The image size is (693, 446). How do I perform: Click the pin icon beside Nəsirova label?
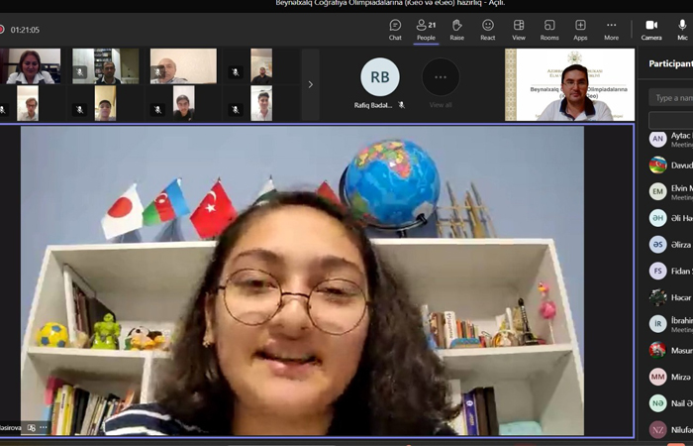[x=32, y=427]
